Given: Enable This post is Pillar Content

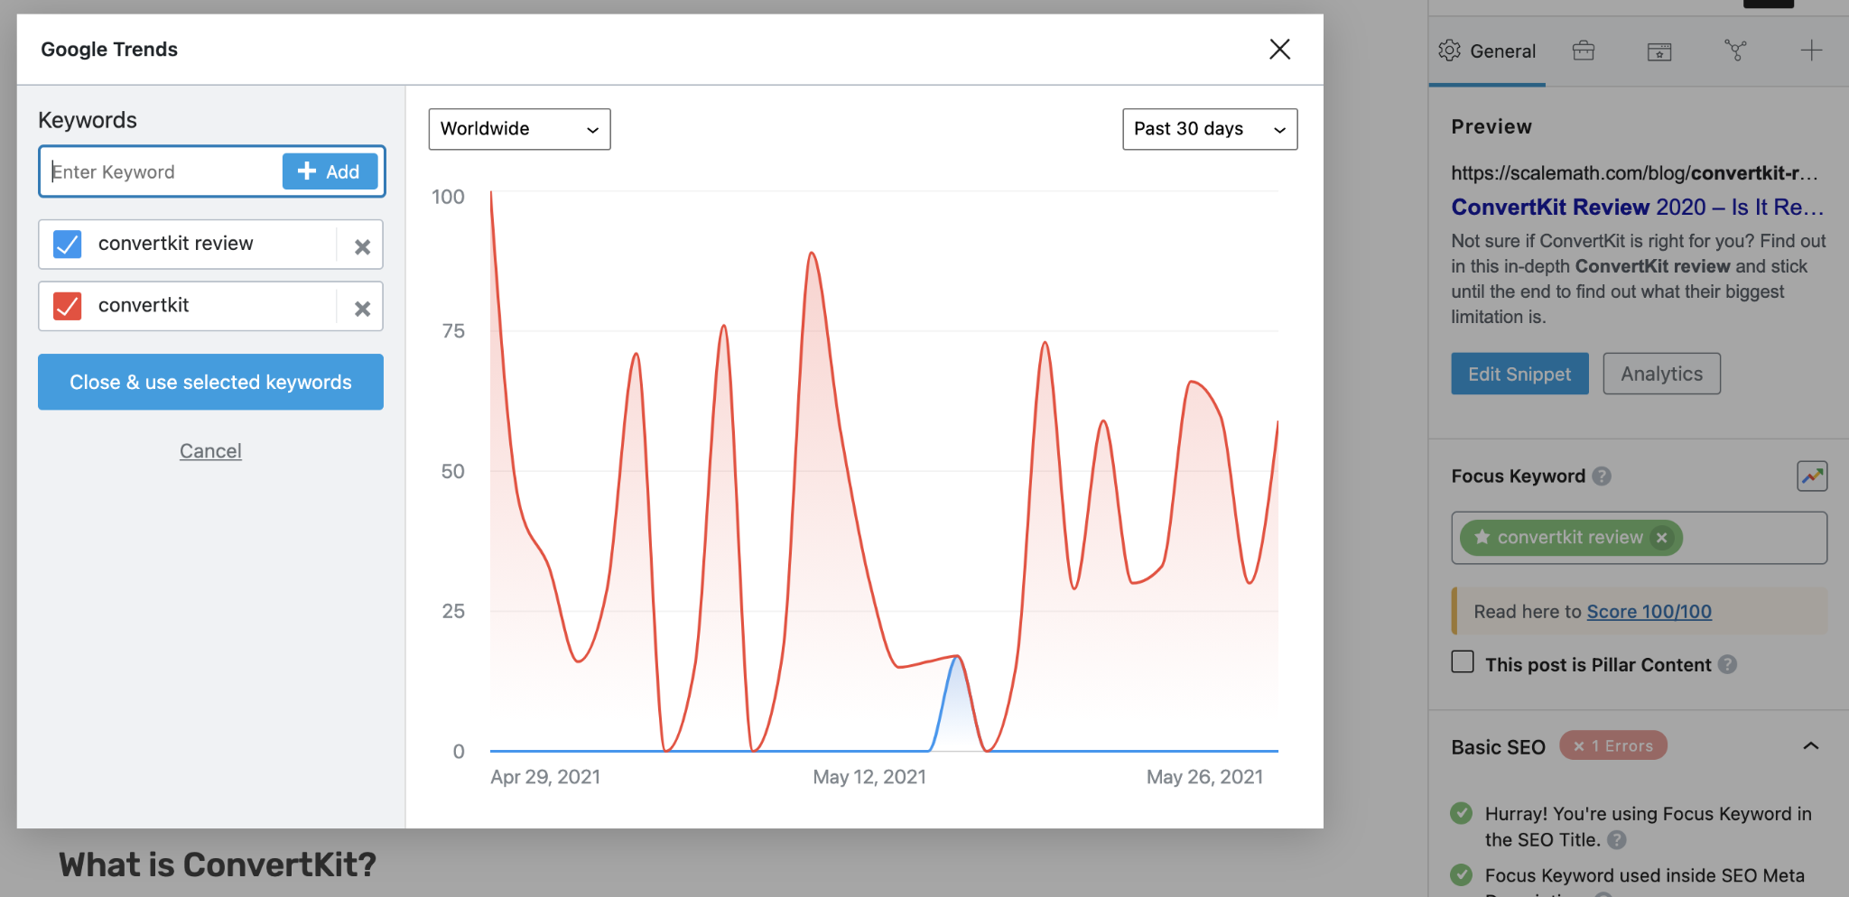Looking at the screenshot, I should tap(1463, 662).
